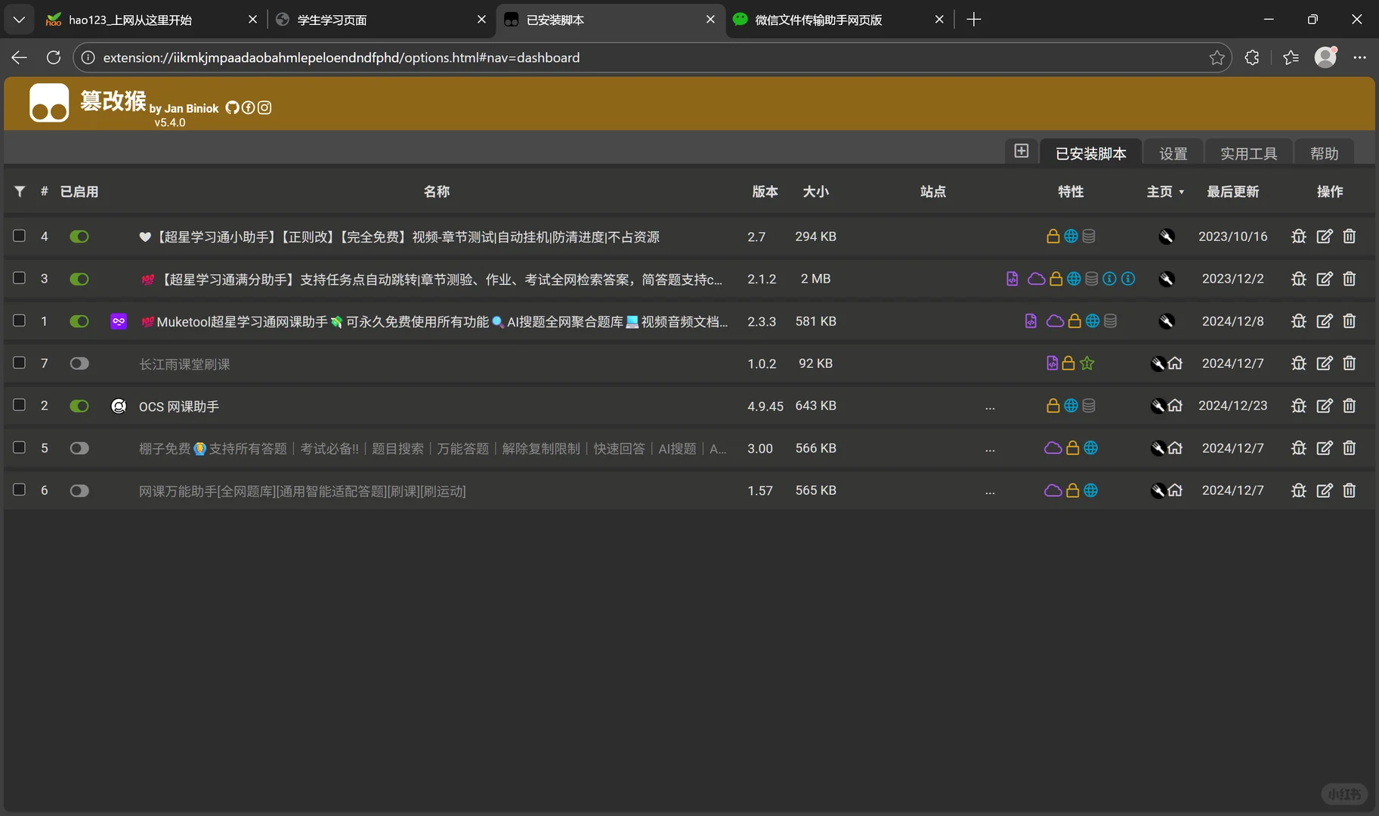Open the add new script panel
The width and height of the screenshot is (1379, 816).
click(1021, 151)
